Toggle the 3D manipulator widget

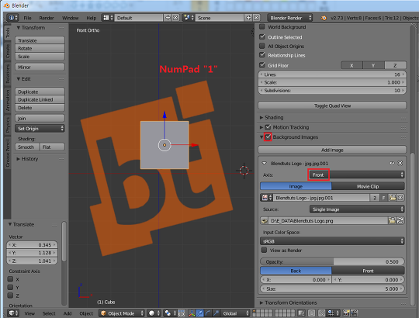(192, 313)
